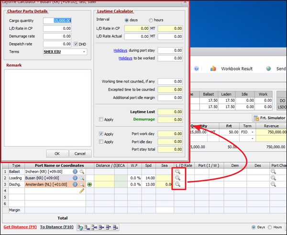Select Days radio at bottom right

tap(254, 227)
